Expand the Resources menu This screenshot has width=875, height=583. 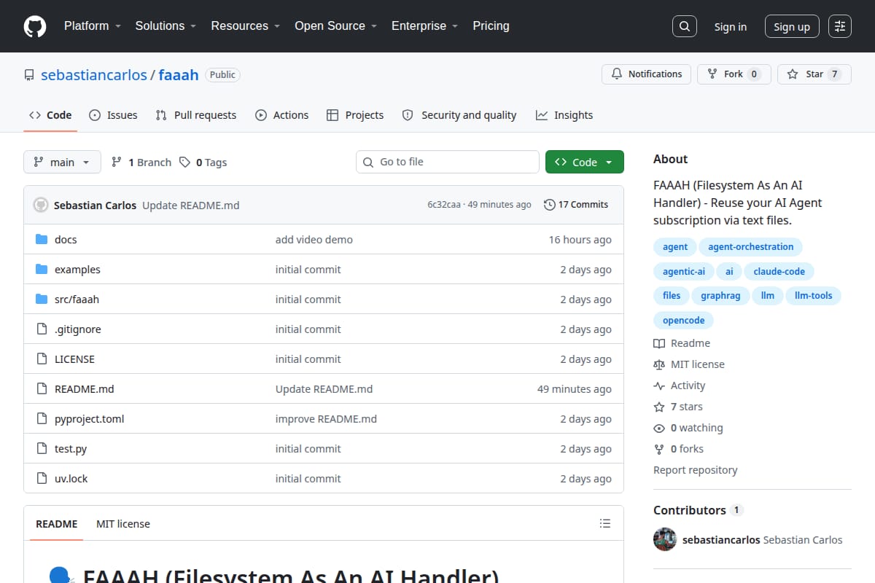pyautogui.click(x=246, y=26)
